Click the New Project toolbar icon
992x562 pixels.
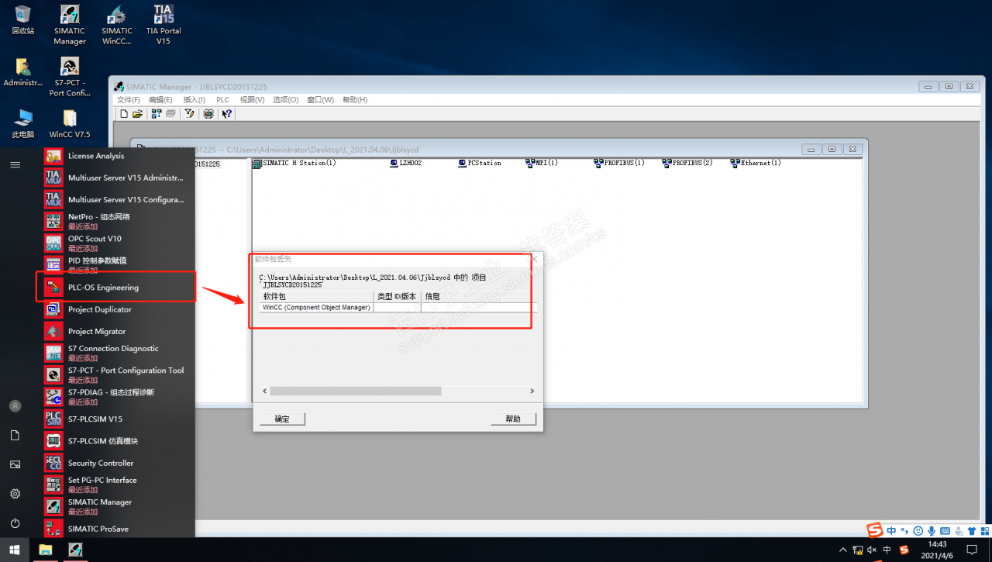(124, 114)
